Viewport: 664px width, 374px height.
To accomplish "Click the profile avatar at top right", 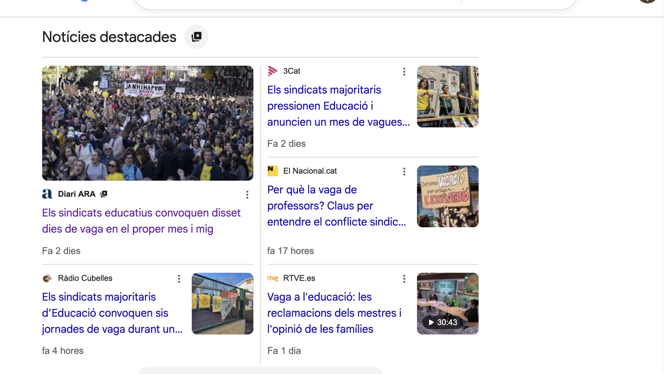I will 646,2.
